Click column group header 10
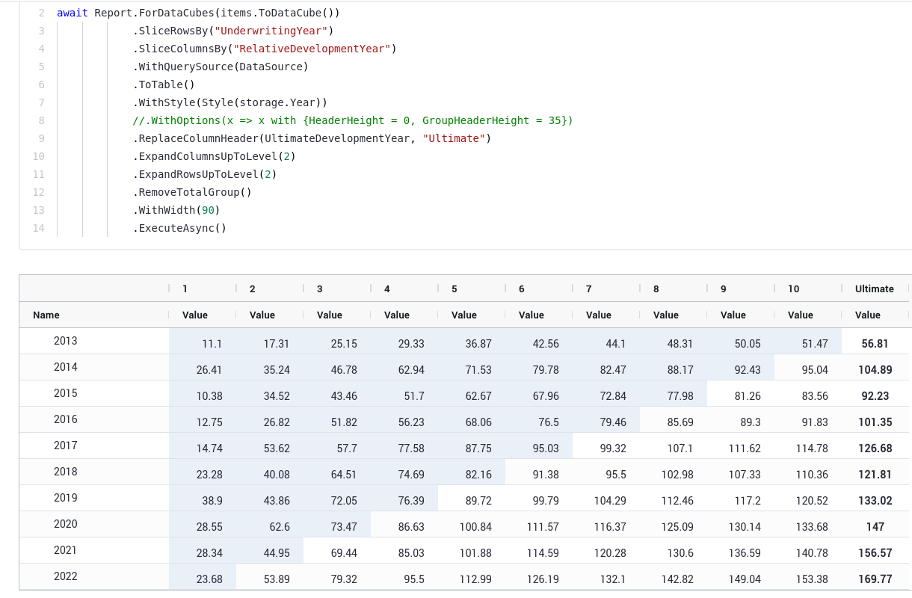The height and width of the screenshot is (598, 912). [x=793, y=289]
